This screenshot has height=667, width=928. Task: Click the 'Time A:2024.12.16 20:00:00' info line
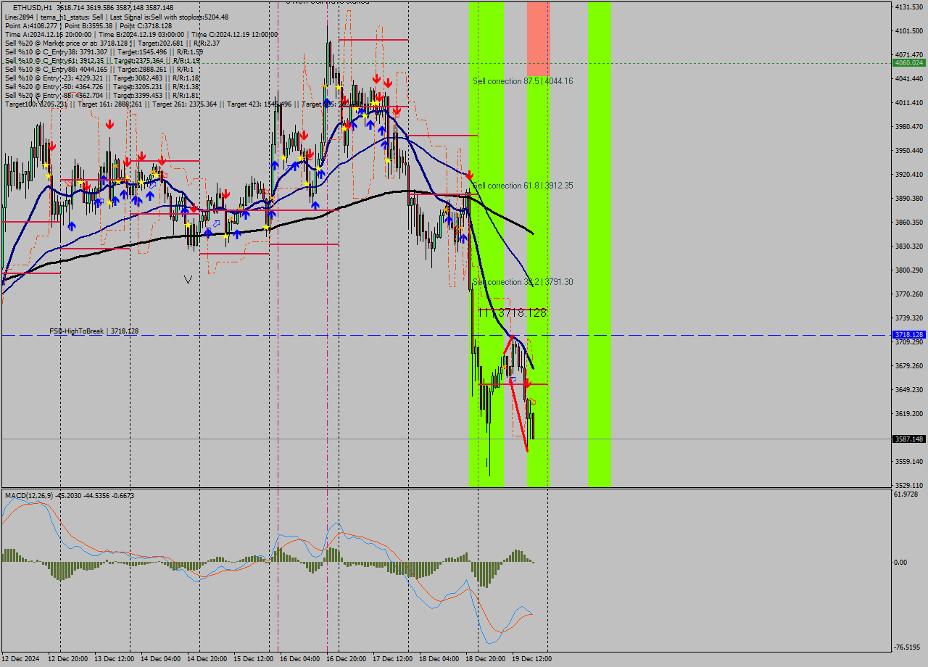tap(141, 34)
